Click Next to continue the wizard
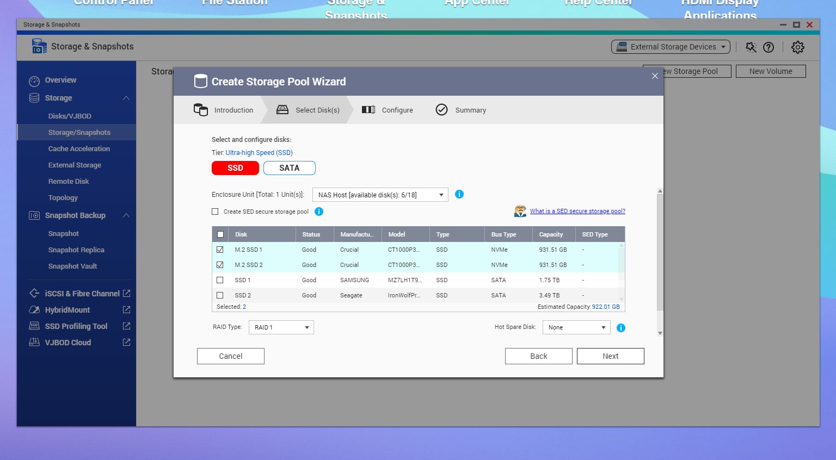 tap(610, 356)
